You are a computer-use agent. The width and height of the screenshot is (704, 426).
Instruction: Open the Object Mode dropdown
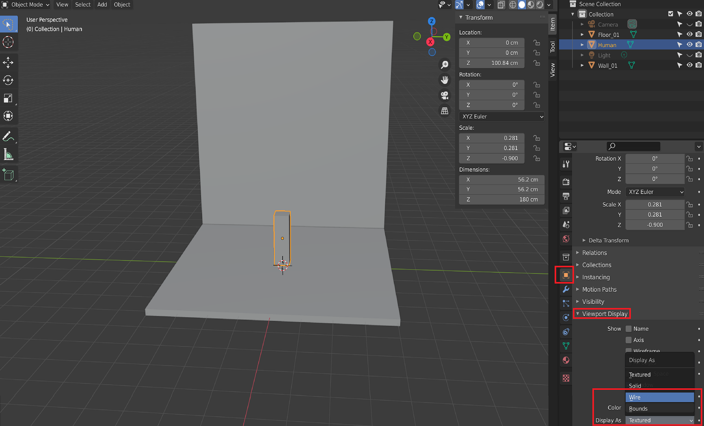(x=26, y=5)
